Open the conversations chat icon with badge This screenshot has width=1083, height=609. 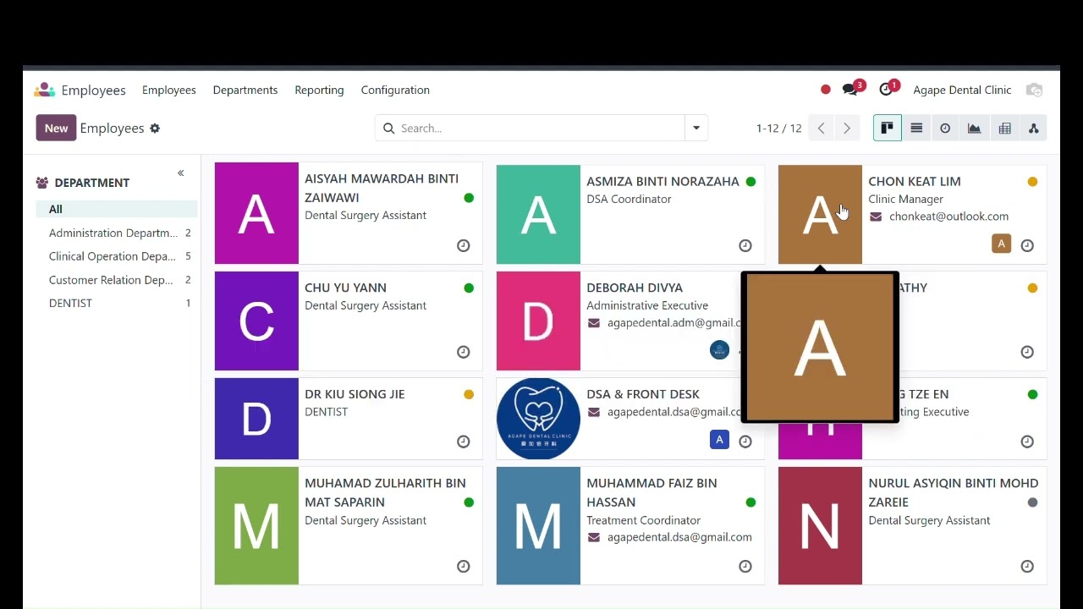click(850, 90)
